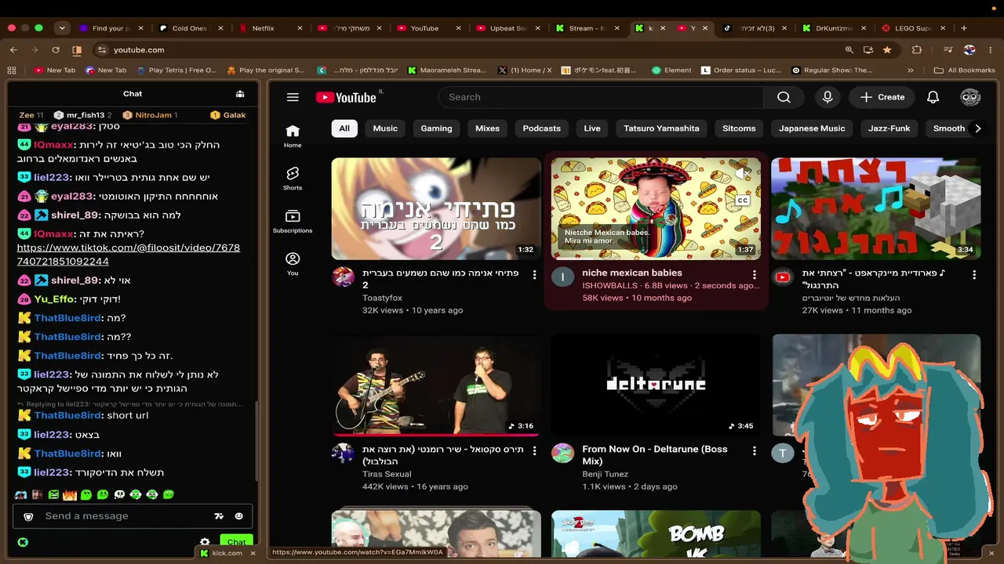The height and width of the screenshot is (564, 1004).
Task: Toggle closed captions on the hovered video preview
Action: [x=742, y=201]
